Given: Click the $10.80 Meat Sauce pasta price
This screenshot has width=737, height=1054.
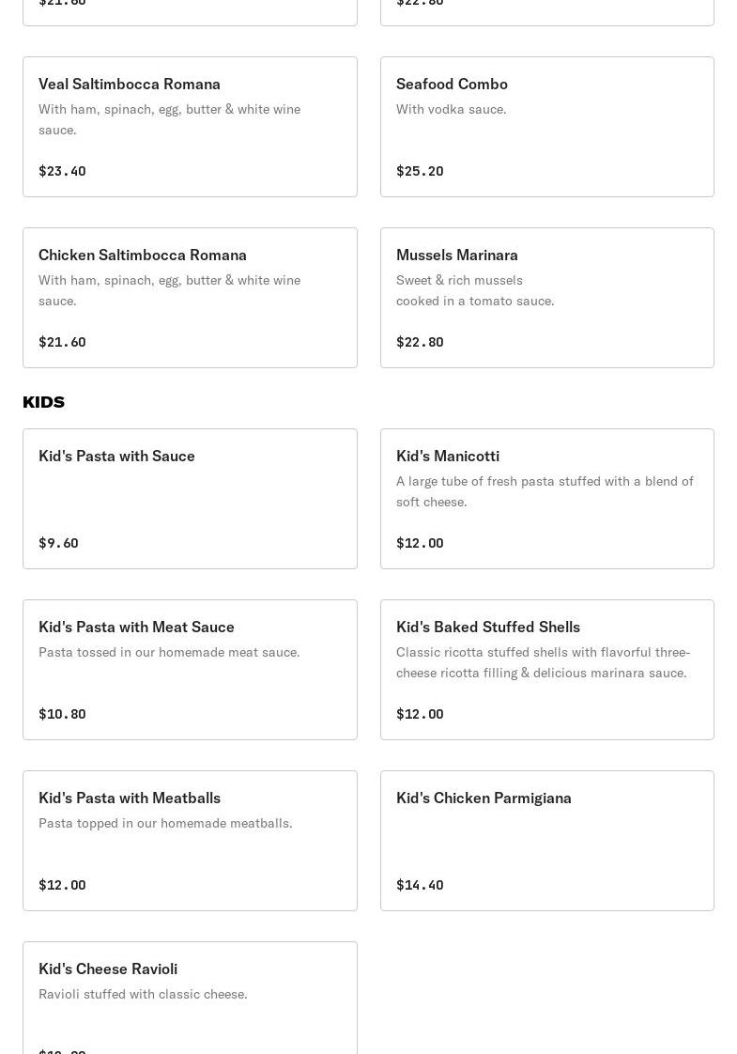Looking at the screenshot, I should point(62,714).
